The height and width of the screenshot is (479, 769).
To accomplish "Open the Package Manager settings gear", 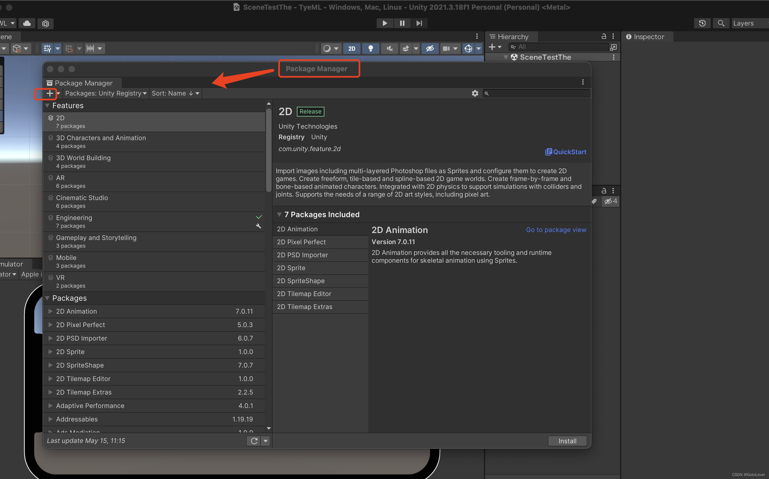I will [475, 94].
